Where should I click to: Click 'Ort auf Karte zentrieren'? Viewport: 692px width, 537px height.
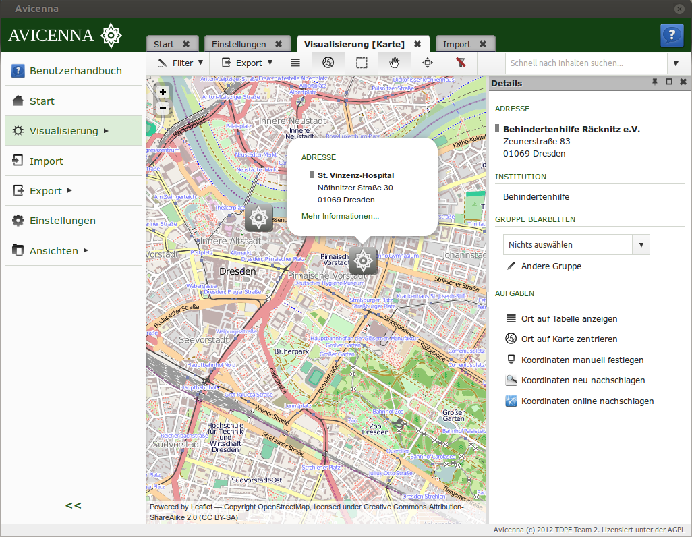pos(569,339)
